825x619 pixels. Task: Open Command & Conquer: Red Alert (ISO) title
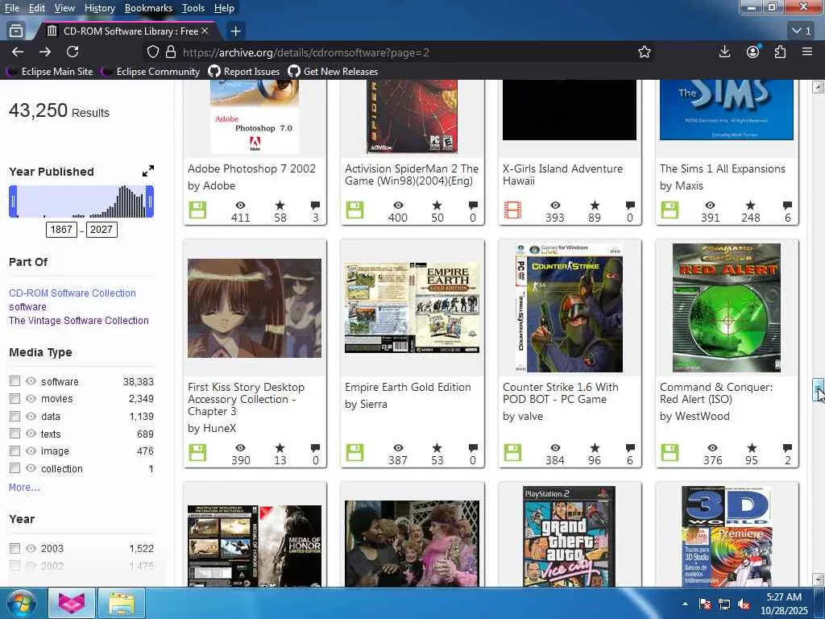tap(716, 393)
